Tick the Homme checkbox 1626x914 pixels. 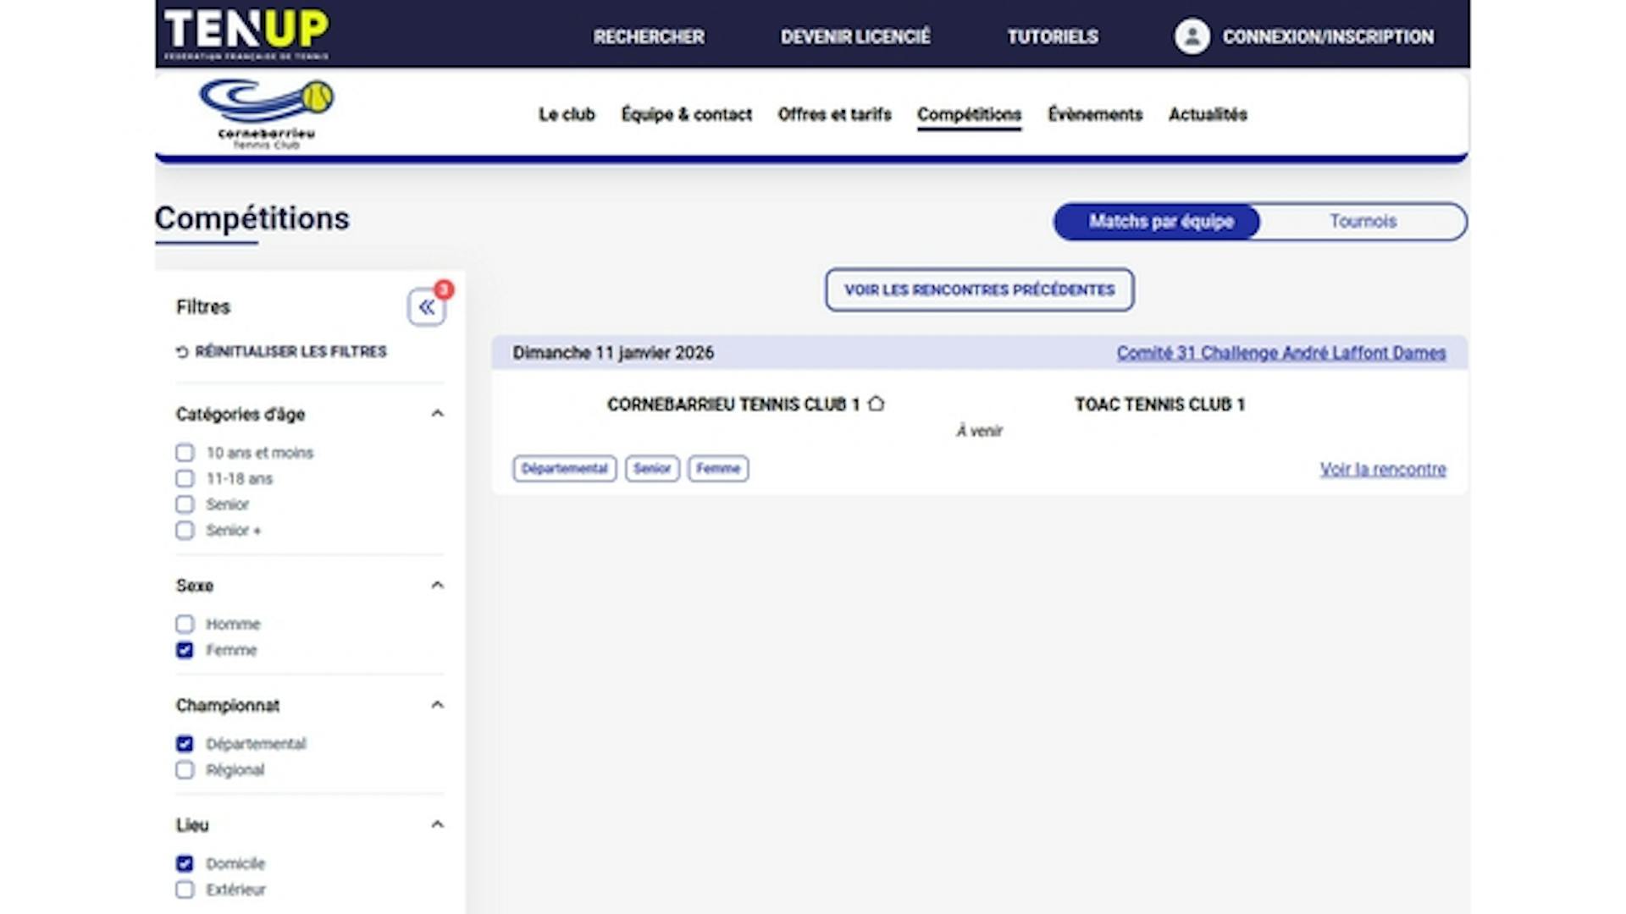[185, 625]
